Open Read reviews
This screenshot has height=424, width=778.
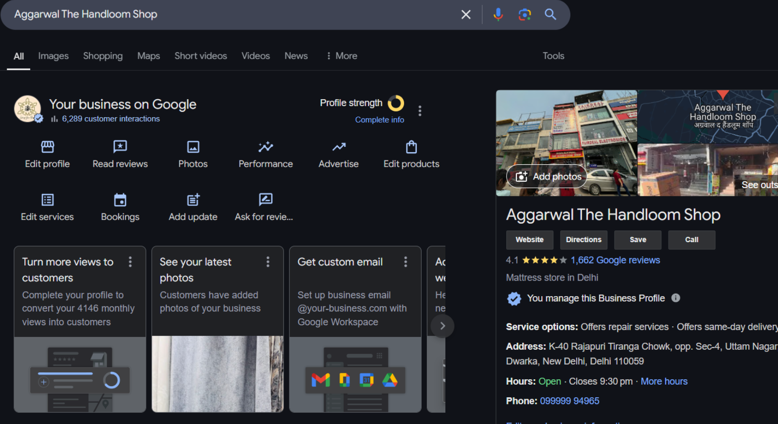120,147
